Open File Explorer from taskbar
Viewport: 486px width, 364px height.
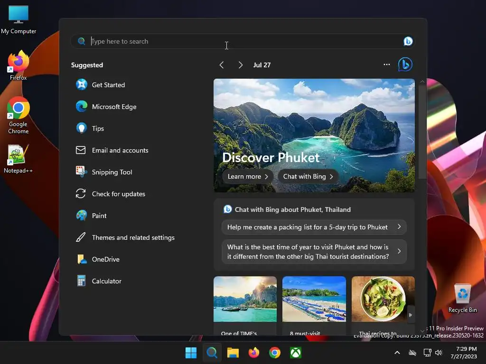click(x=233, y=353)
